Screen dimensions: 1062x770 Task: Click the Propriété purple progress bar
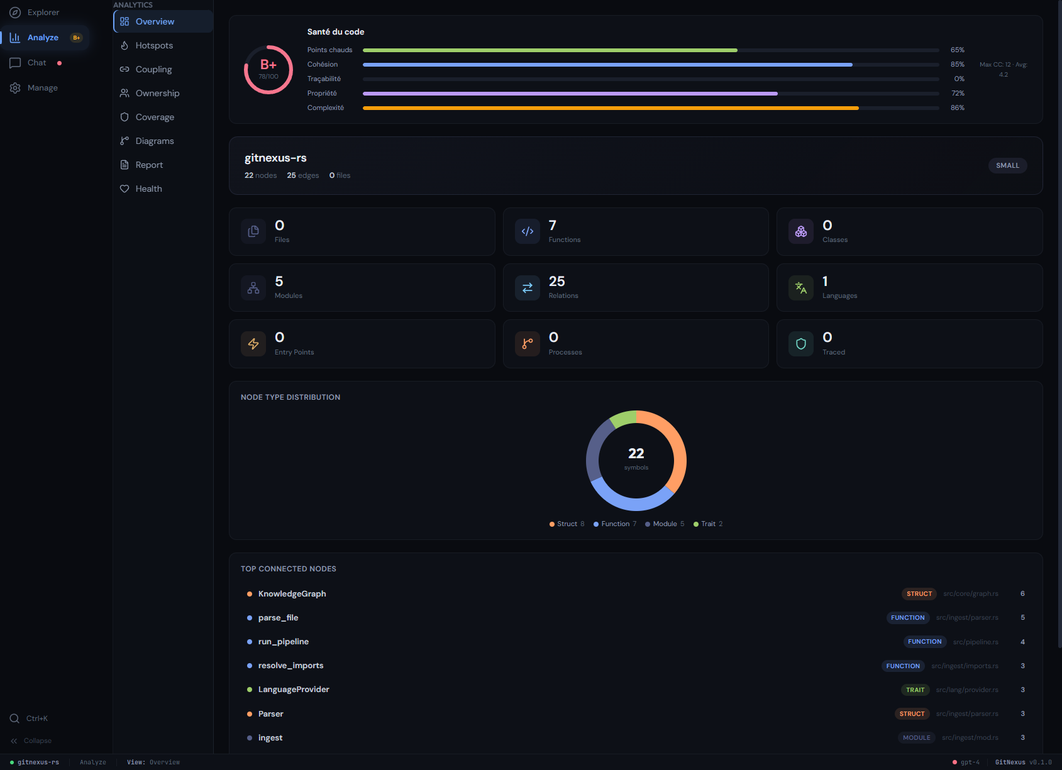click(x=651, y=94)
